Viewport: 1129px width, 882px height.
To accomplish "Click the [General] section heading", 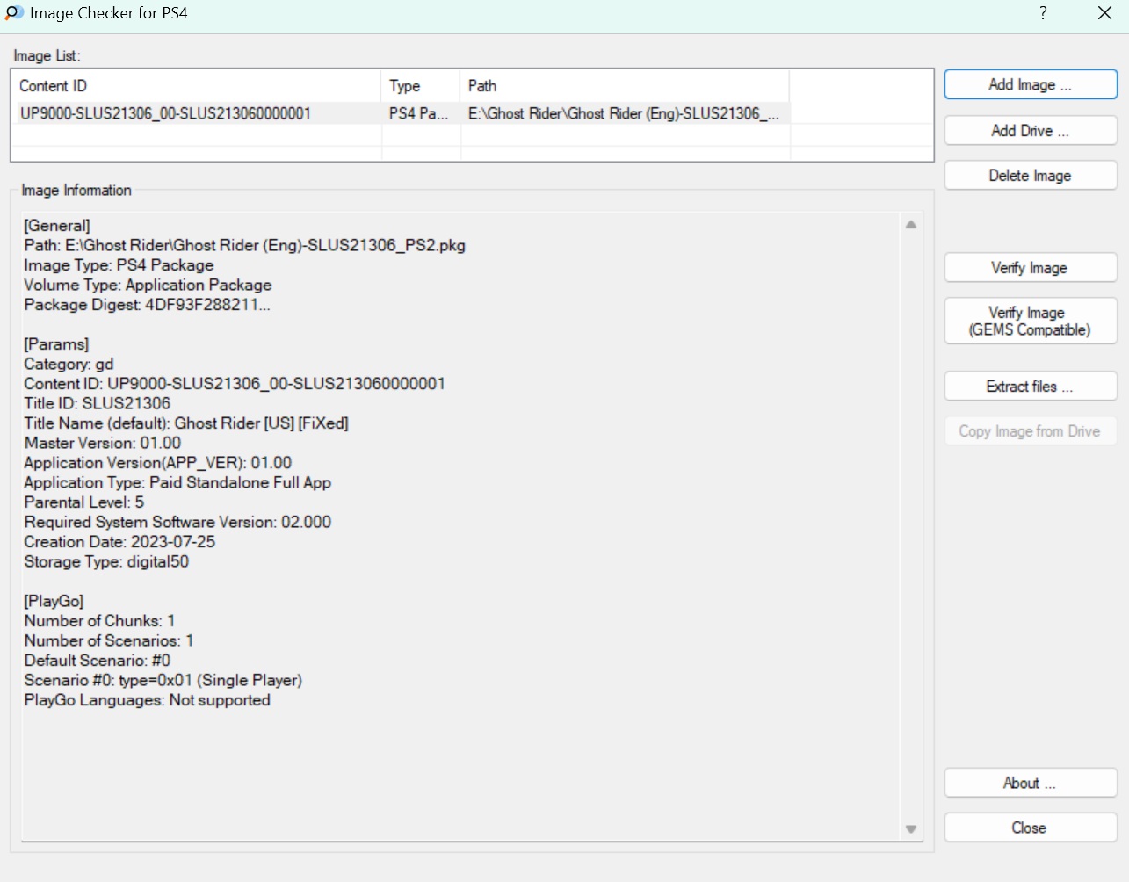I will tap(57, 226).
